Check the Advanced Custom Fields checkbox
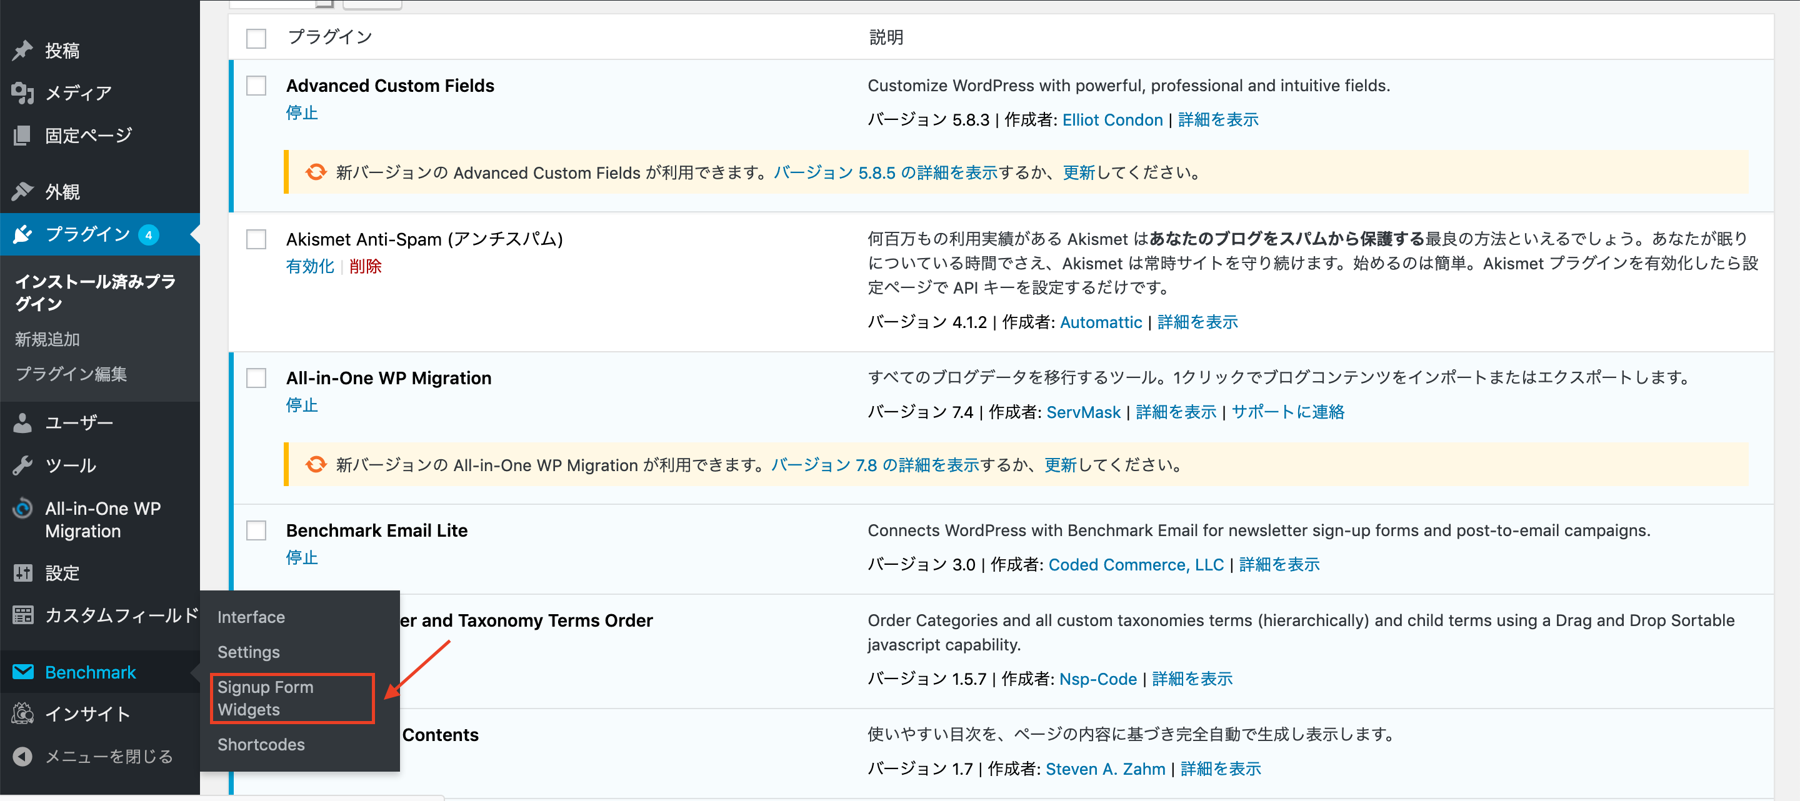This screenshot has height=801, width=1800. tap(256, 86)
